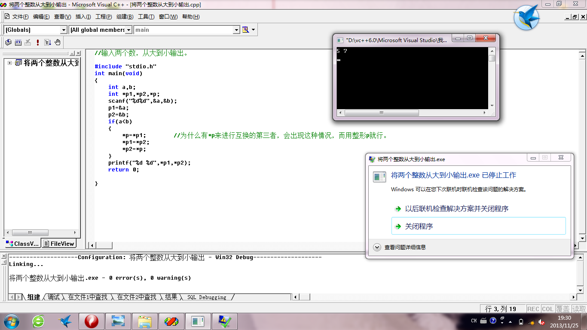
Task: Click the printf line in the code
Action: [x=150, y=162]
